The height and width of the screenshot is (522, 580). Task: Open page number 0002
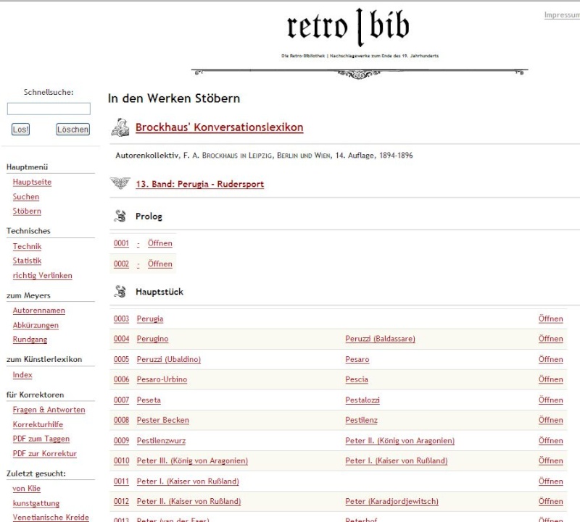121,264
